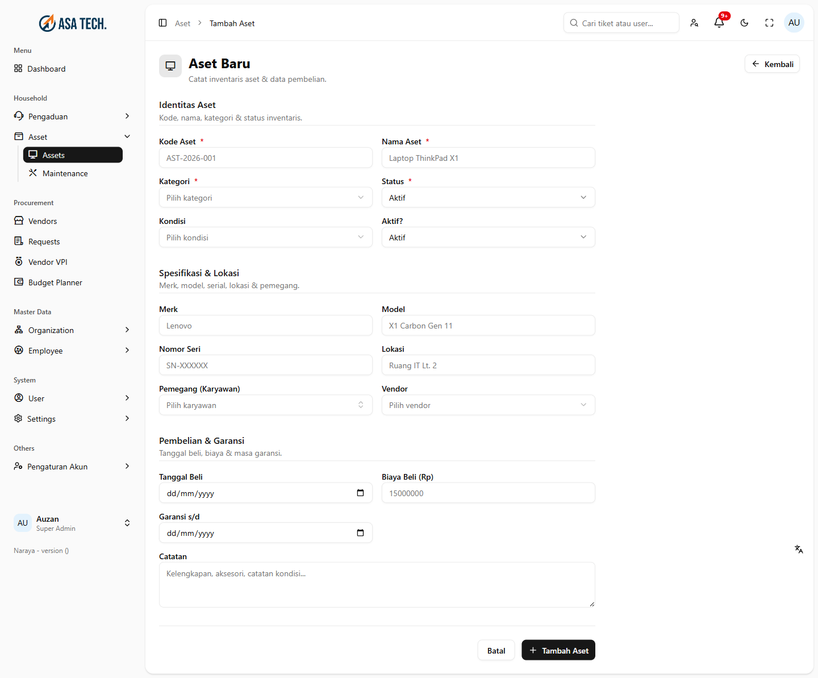Open Auzan Super Admin account switcher

pos(73,523)
